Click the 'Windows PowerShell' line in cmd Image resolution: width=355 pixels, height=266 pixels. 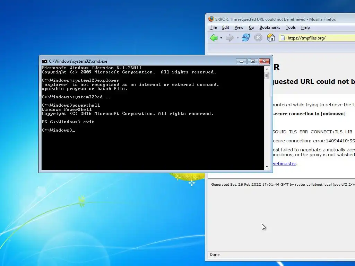tap(67, 109)
